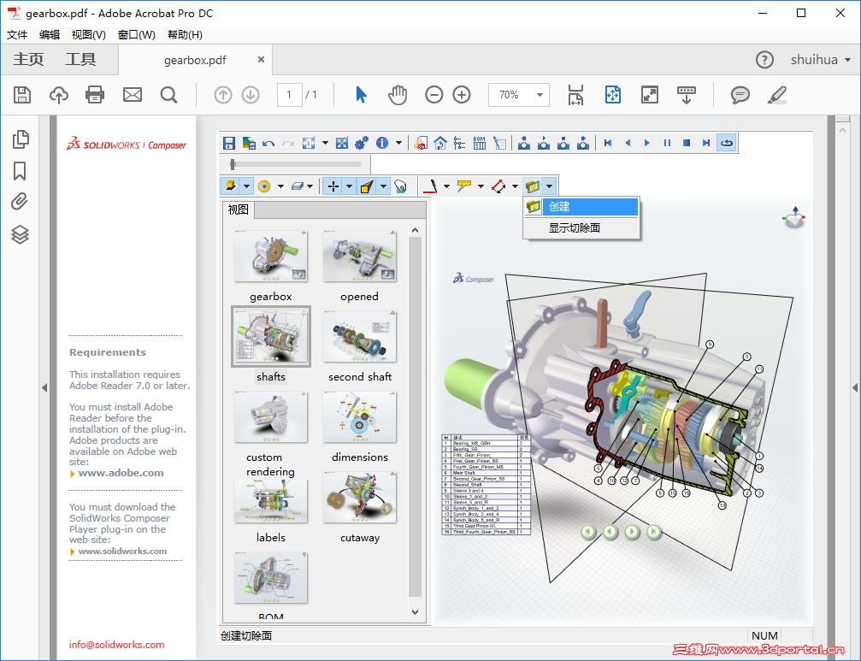861x661 pixels.
Task: Expand the eye visibility dropdown arrow
Action: tap(280, 186)
